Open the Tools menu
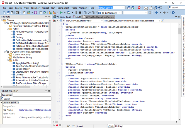The width and height of the screenshot is (185, 128). point(74,8)
